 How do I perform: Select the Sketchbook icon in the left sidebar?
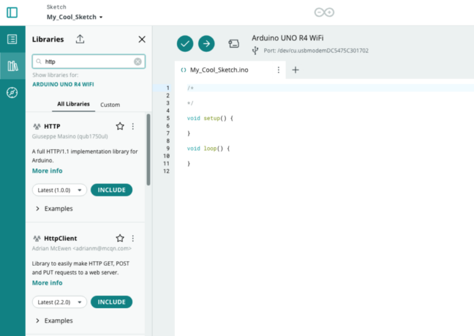(12, 38)
